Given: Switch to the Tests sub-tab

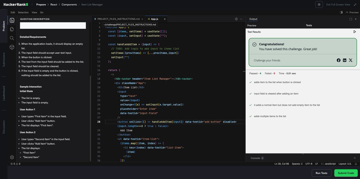Looking at the screenshot, I should point(309,25).
